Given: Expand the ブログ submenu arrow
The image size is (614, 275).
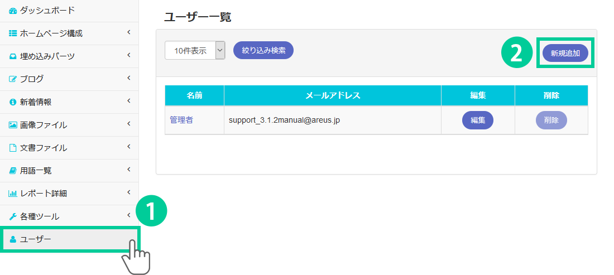Looking at the screenshot, I should [128, 78].
